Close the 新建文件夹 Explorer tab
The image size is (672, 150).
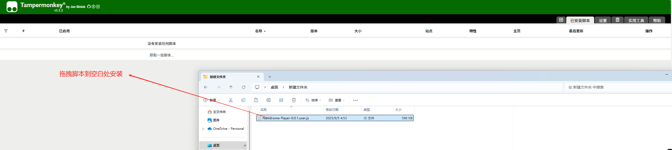(x=258, y=77)
